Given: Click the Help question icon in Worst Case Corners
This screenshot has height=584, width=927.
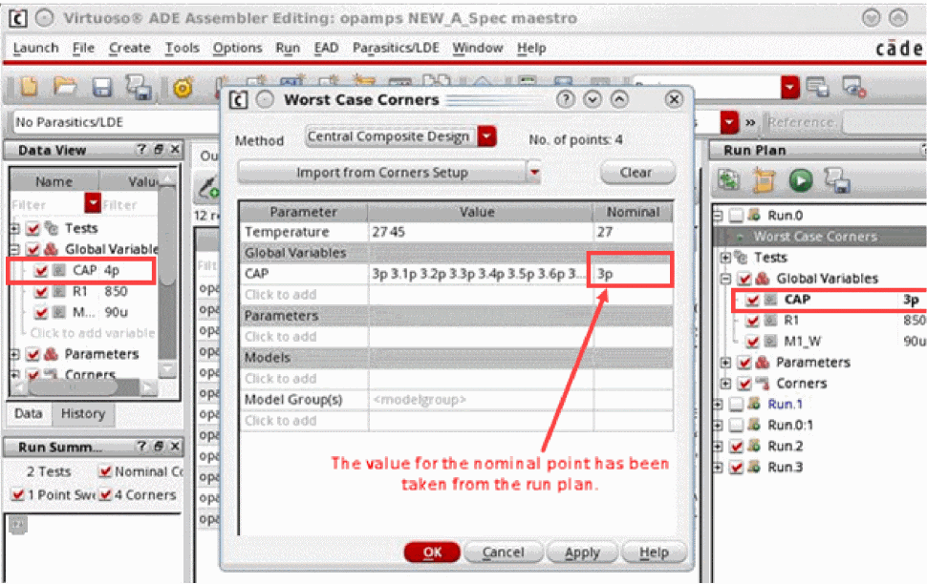Looking at the screenshot, I should click(x=565, y=99).
